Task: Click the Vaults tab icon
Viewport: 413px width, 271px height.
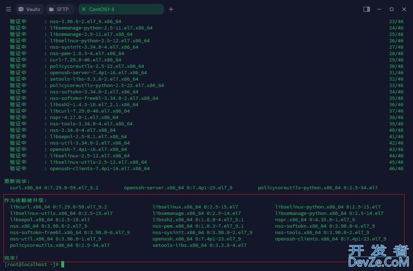Action: 21,9
